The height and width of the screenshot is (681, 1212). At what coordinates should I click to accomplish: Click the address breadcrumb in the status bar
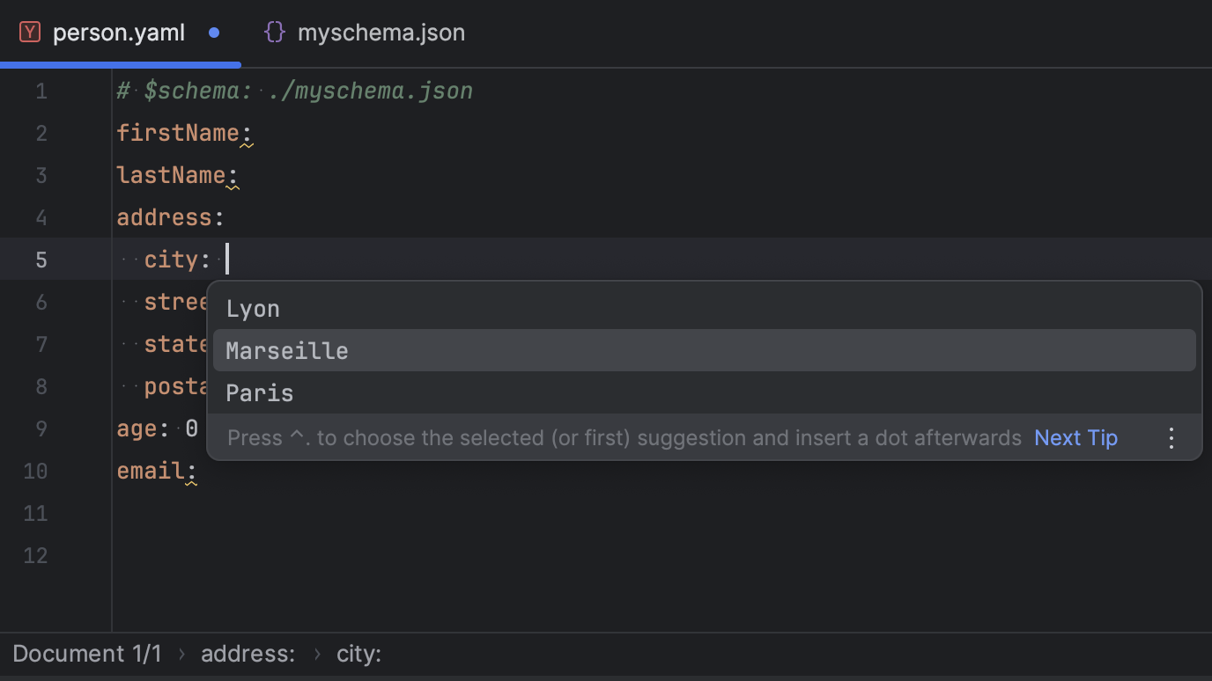click(248, 653)
